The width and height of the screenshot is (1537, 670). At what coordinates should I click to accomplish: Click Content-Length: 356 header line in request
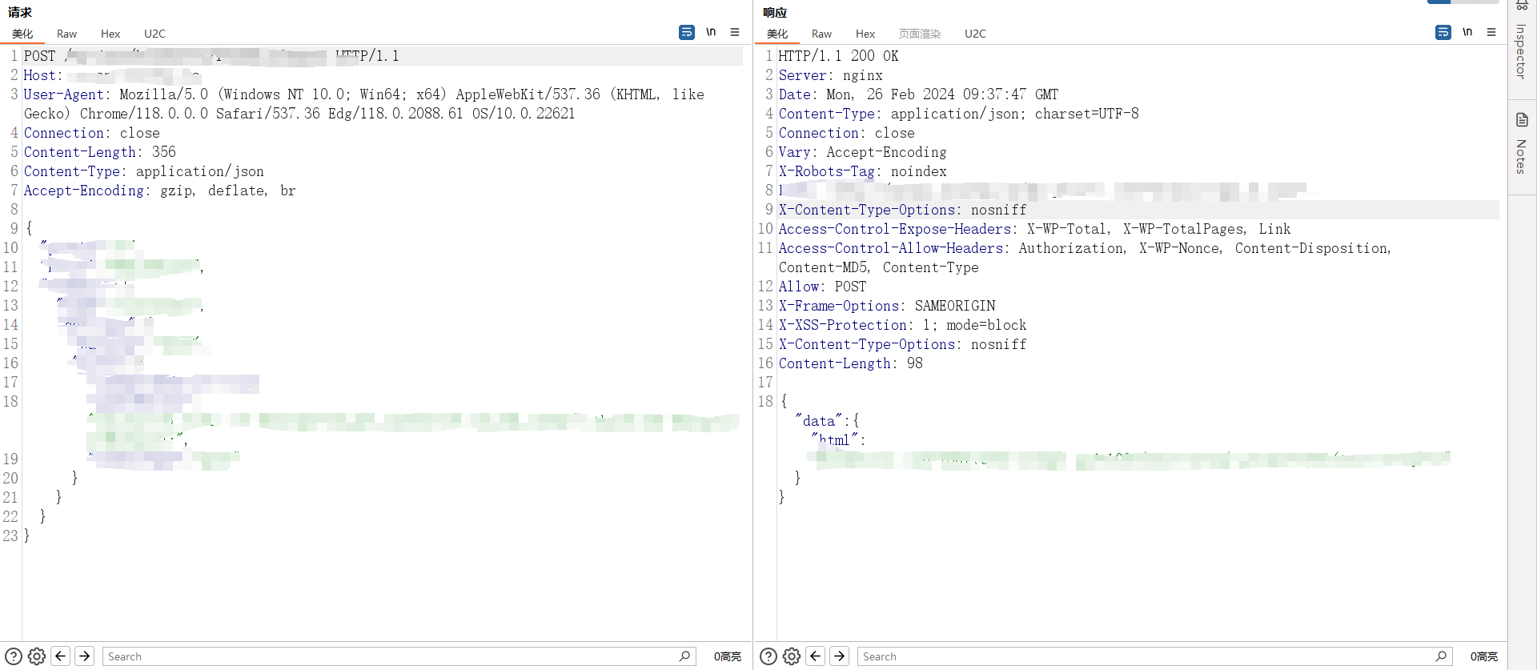(x=100, y=152)
